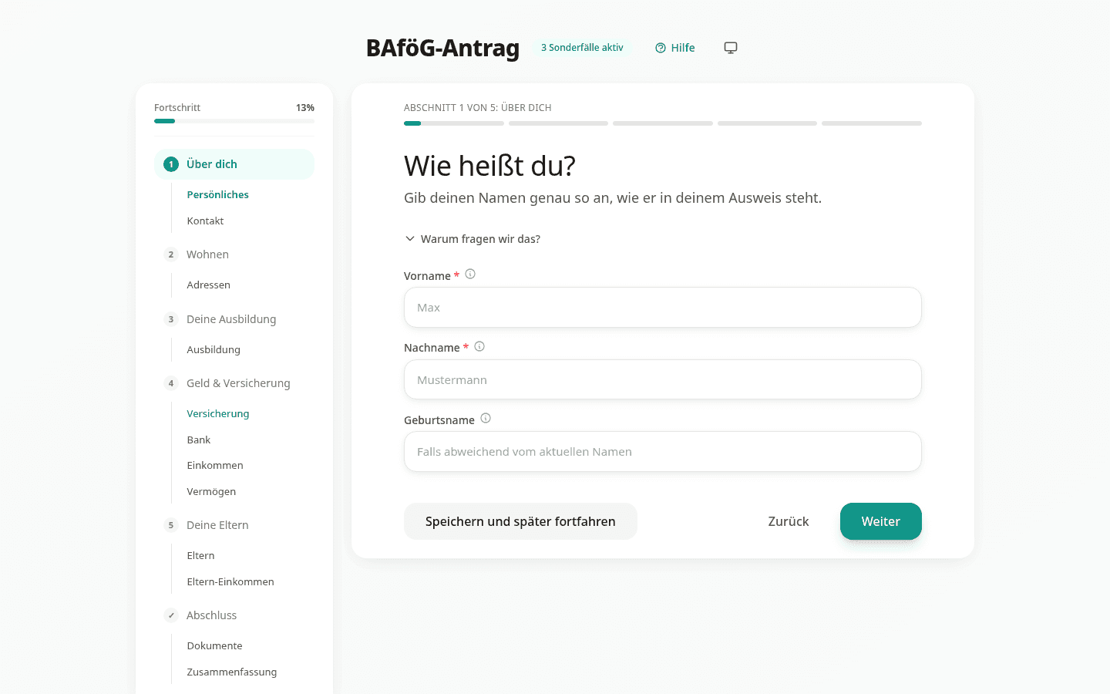Click the '13%' progress value
1110x694 pixels.
coord(305,108)
